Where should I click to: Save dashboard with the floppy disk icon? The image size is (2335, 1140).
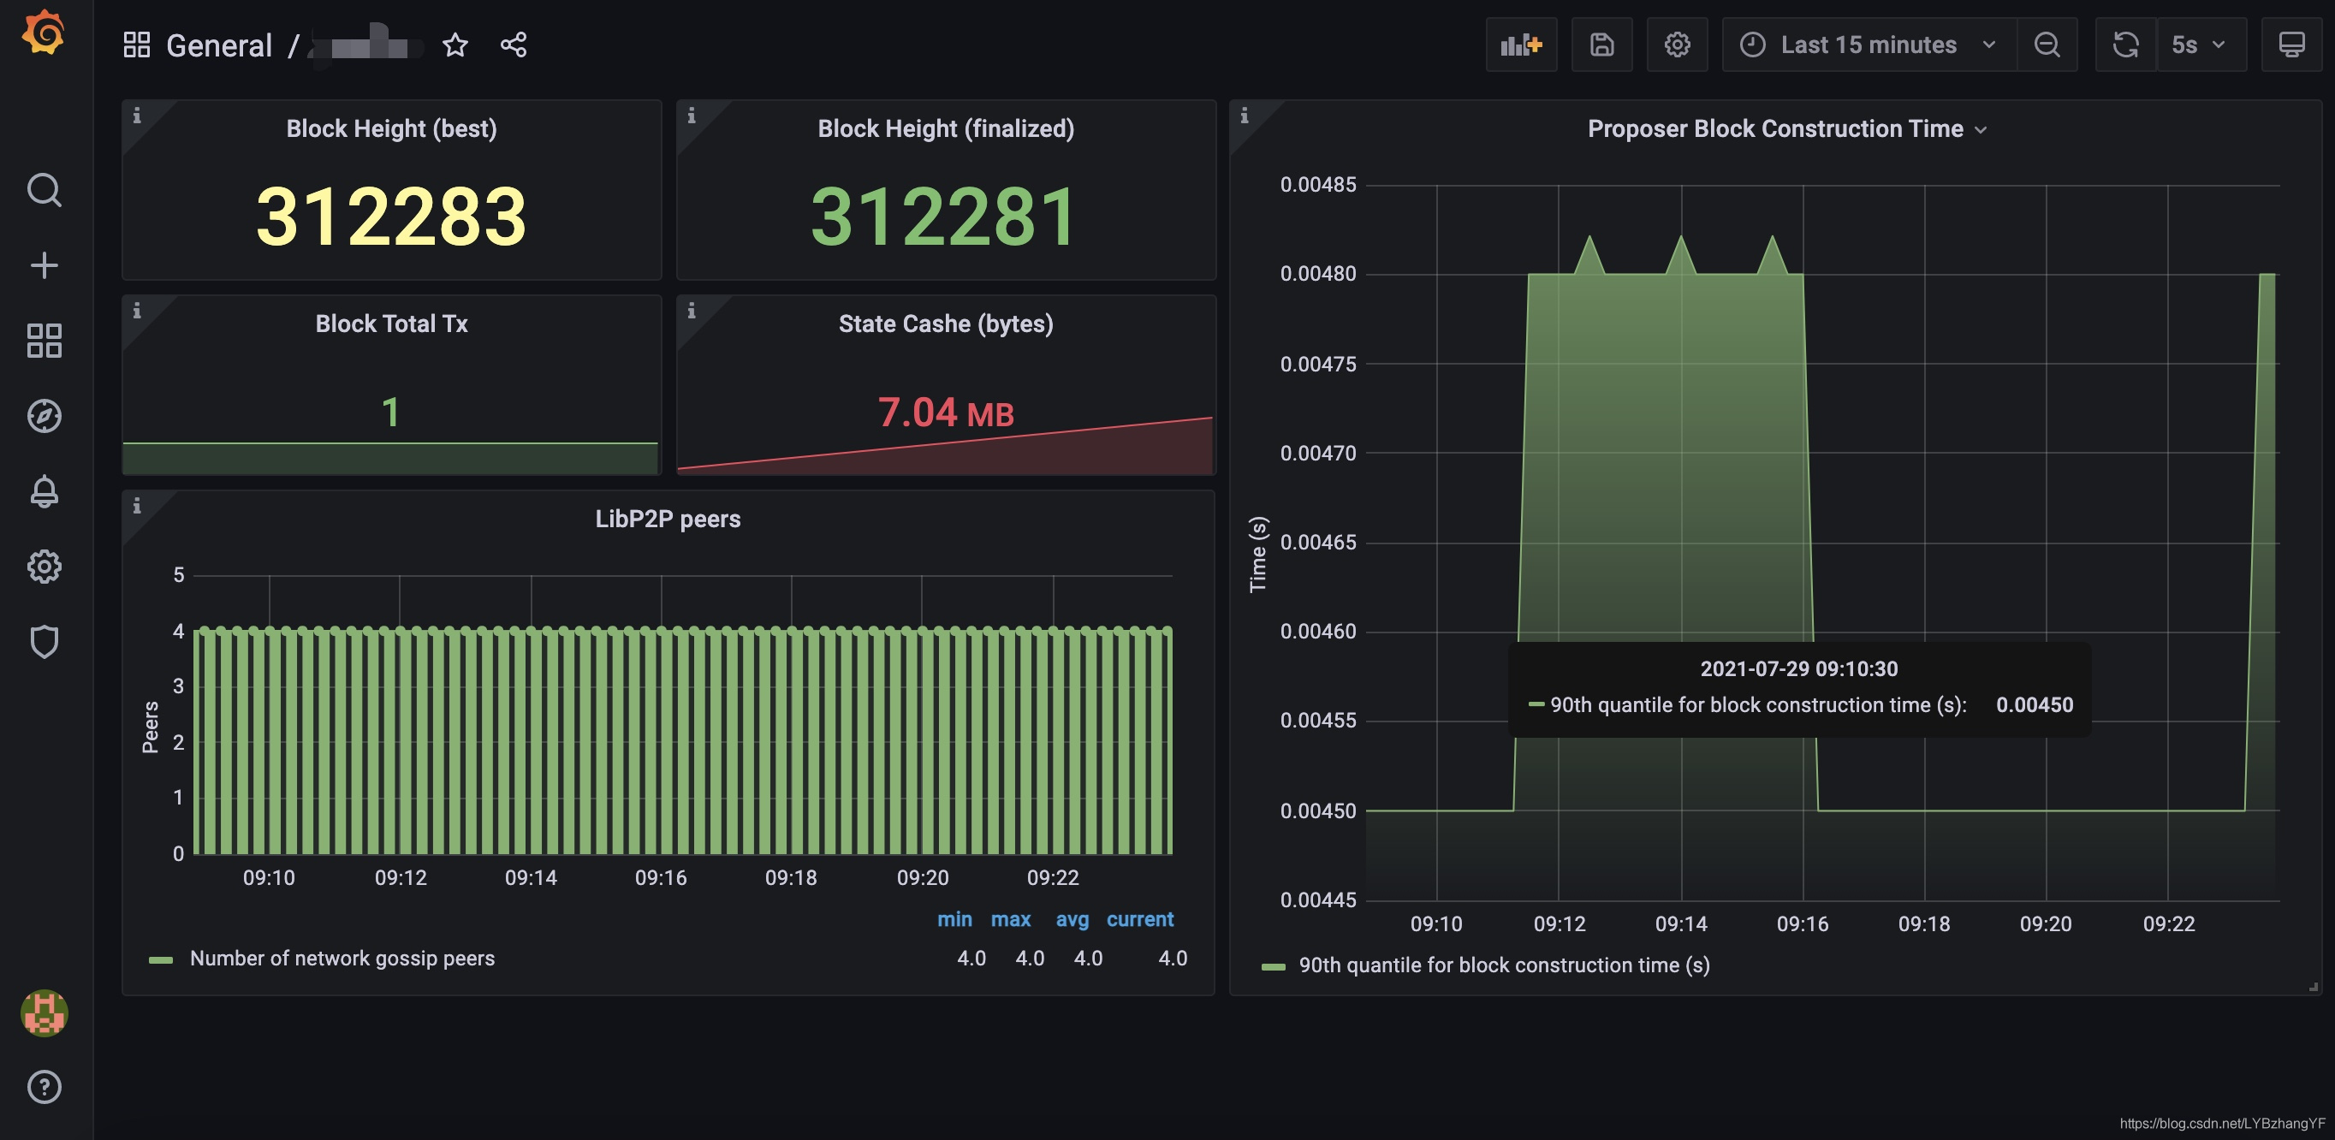pos(1601,45)
